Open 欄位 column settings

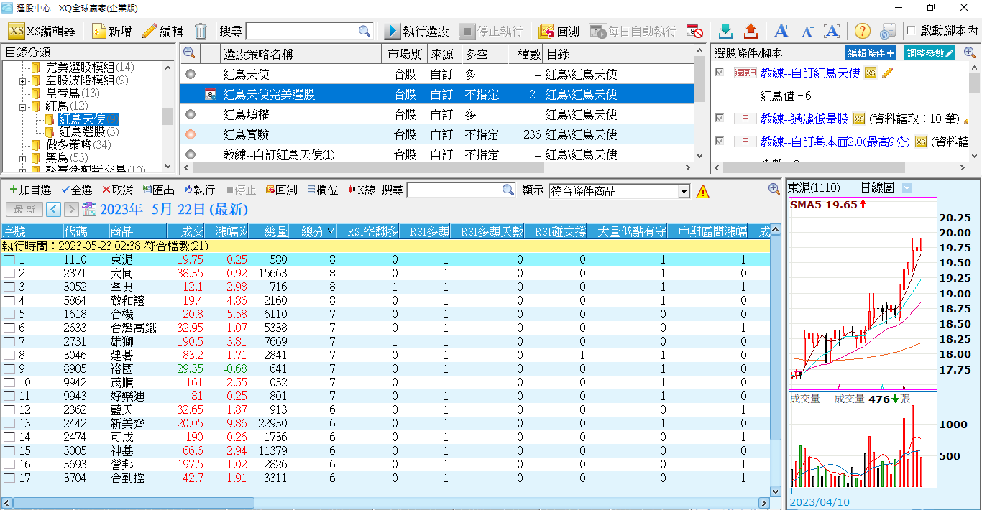[323, 190]
